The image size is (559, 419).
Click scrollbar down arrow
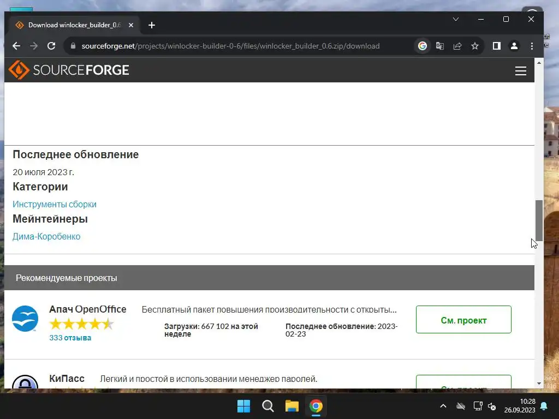[539, 384]
